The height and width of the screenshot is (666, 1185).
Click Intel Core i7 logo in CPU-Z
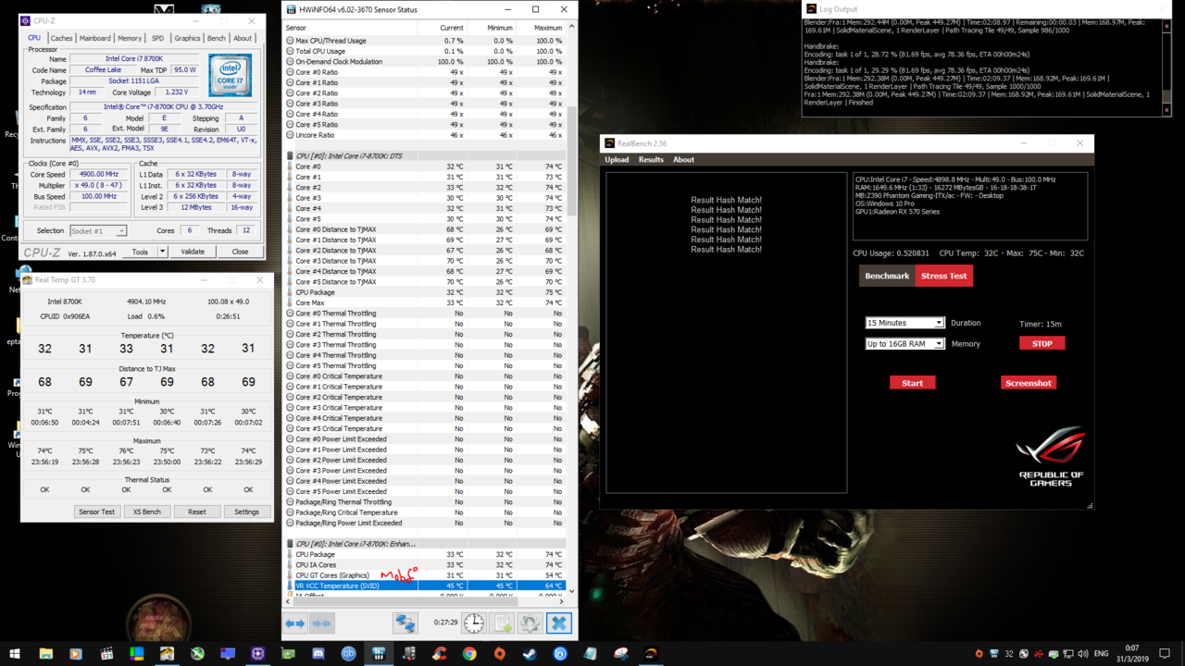coord(230,76)
